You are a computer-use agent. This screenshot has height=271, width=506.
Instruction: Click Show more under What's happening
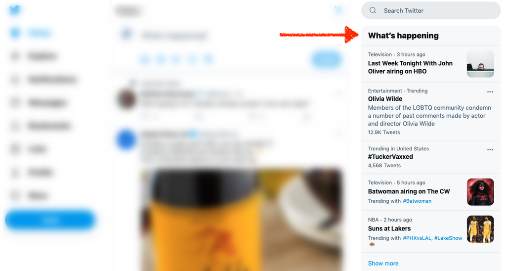click(383, 263)
